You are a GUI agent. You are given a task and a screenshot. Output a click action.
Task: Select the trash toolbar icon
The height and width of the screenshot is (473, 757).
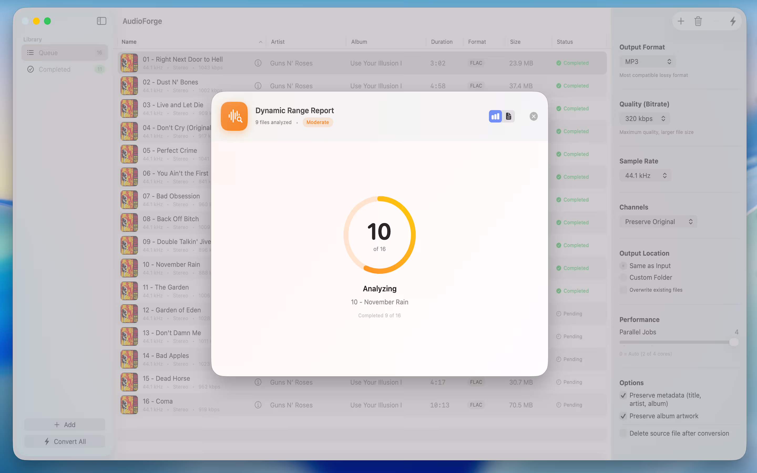(x=698, y=21)
